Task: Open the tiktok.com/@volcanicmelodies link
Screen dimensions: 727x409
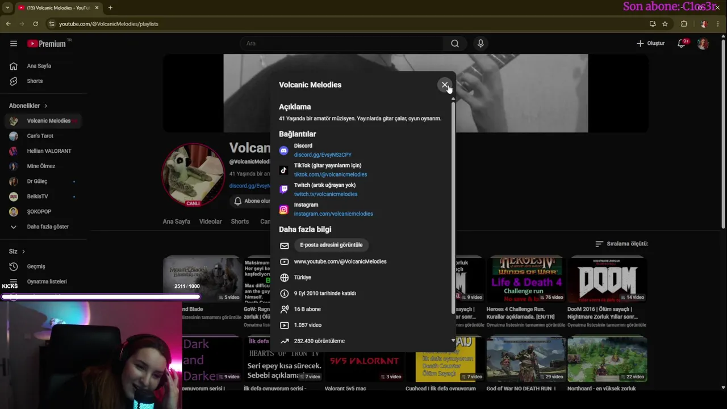Action: tap(331, 175)
